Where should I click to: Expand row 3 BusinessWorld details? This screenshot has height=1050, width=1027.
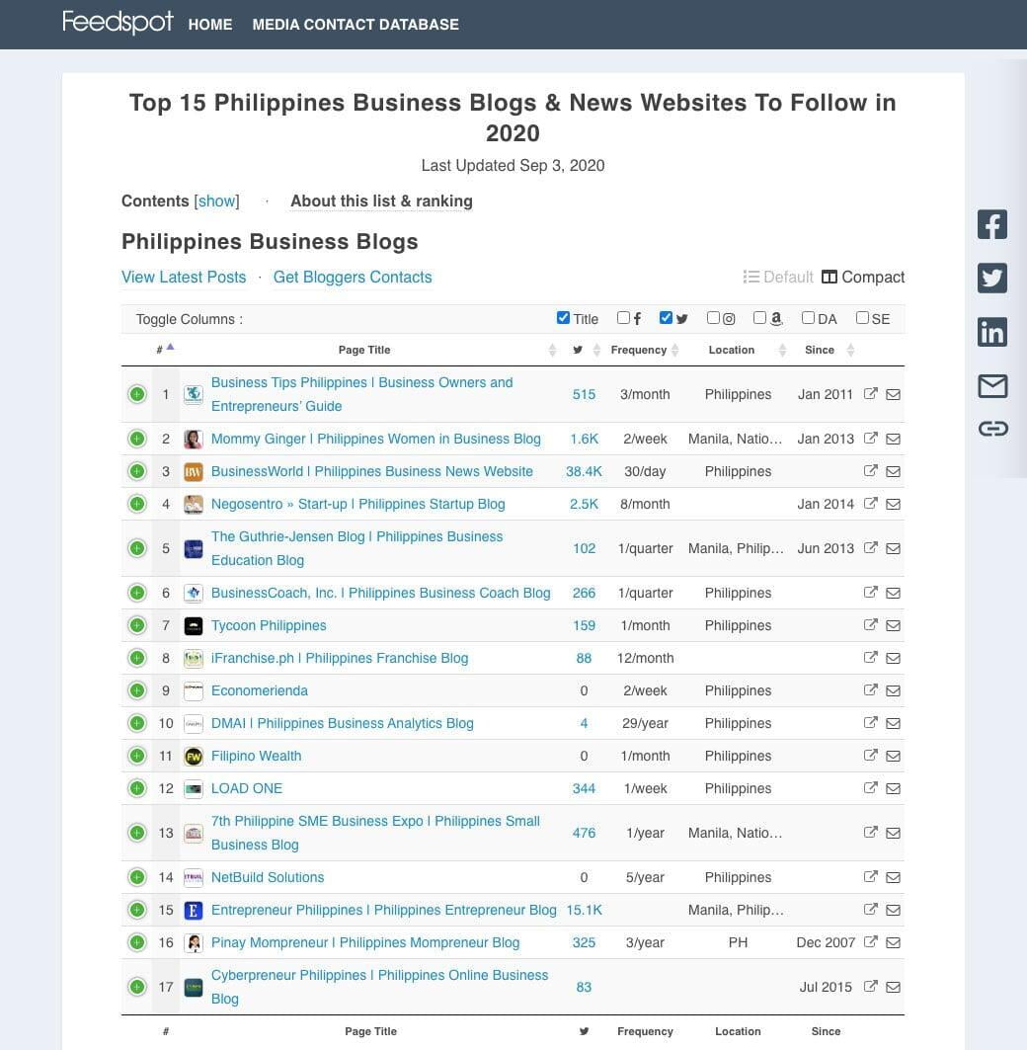(137, 471)
